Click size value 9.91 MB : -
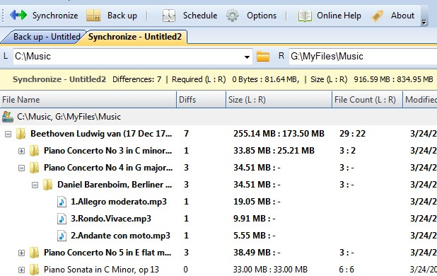The width and height of the screenshot is (437, 276). point(255,219)
